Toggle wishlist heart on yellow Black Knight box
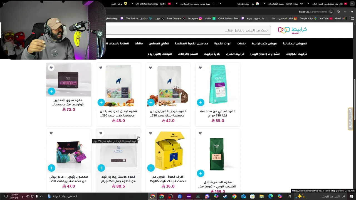This screenshot has width=356, height=200. click(150, 133)
